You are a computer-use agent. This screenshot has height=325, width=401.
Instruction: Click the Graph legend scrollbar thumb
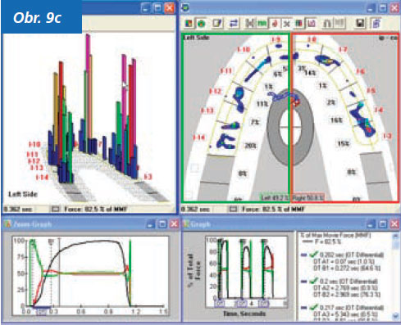click(x=395, y=245)
